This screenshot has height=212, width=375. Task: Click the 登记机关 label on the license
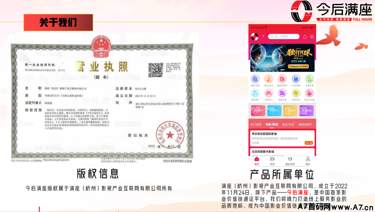tap(138, 135)
